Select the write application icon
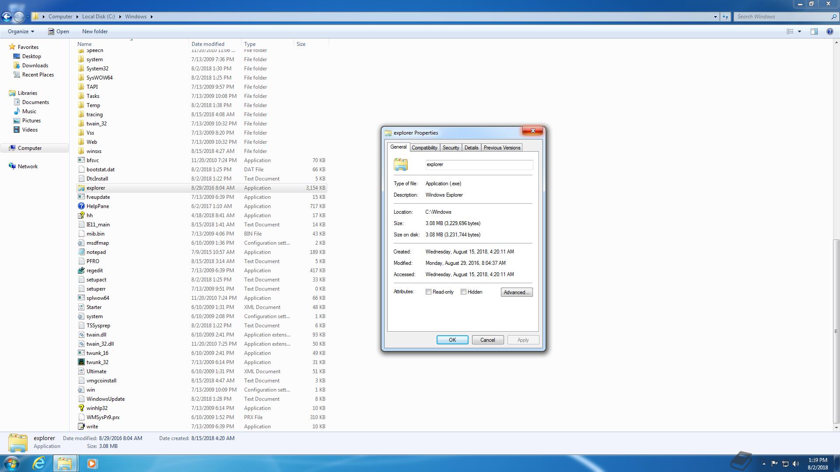Screen dimensions: 840x472 tap(81, 427)
